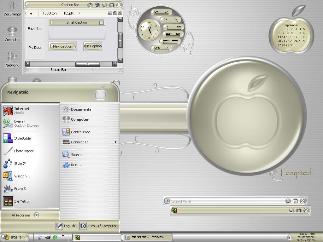The height and width of the screenshot is (242, 323).
Task: Click the TBSplit toolbar button
Action: pos(68,13)
